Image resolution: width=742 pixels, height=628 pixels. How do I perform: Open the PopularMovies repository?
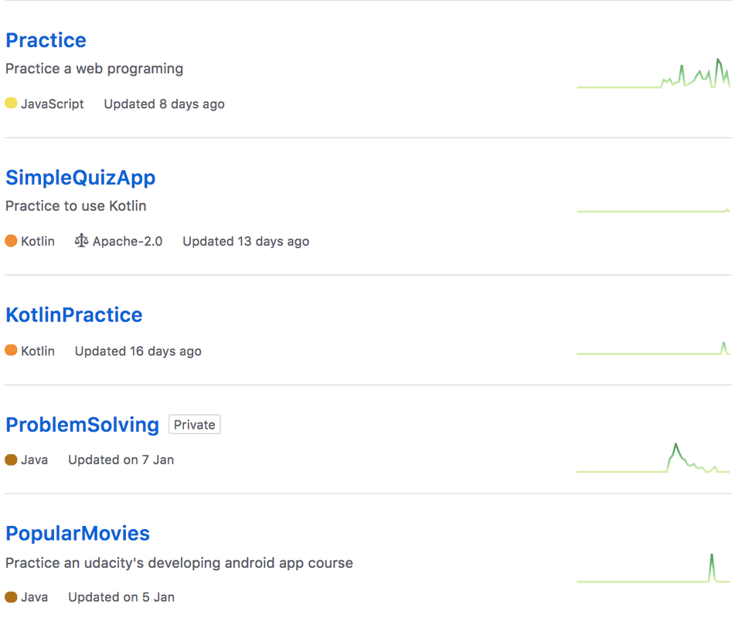pyautogui.click(x=77, y=534)
